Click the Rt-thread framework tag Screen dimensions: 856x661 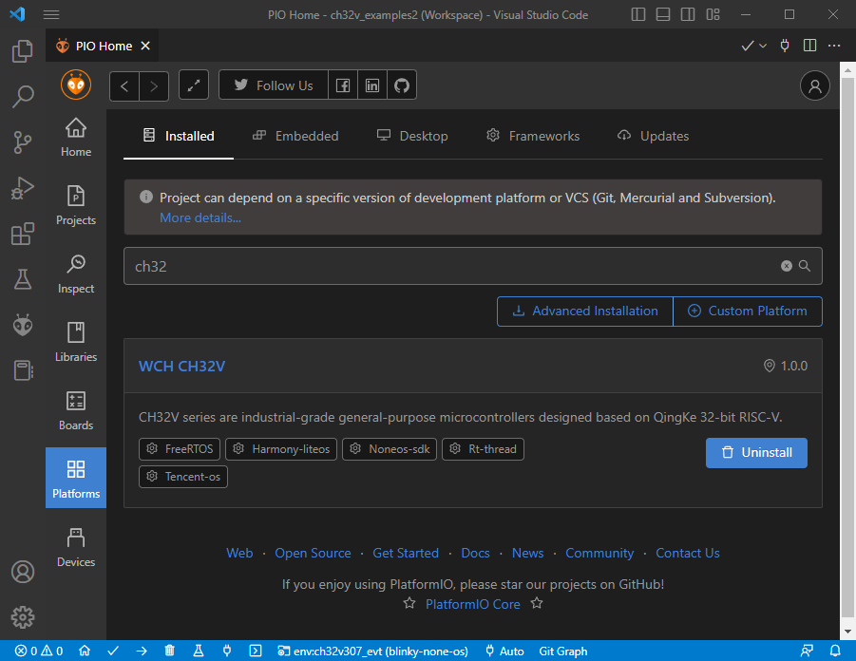point(484,449)
